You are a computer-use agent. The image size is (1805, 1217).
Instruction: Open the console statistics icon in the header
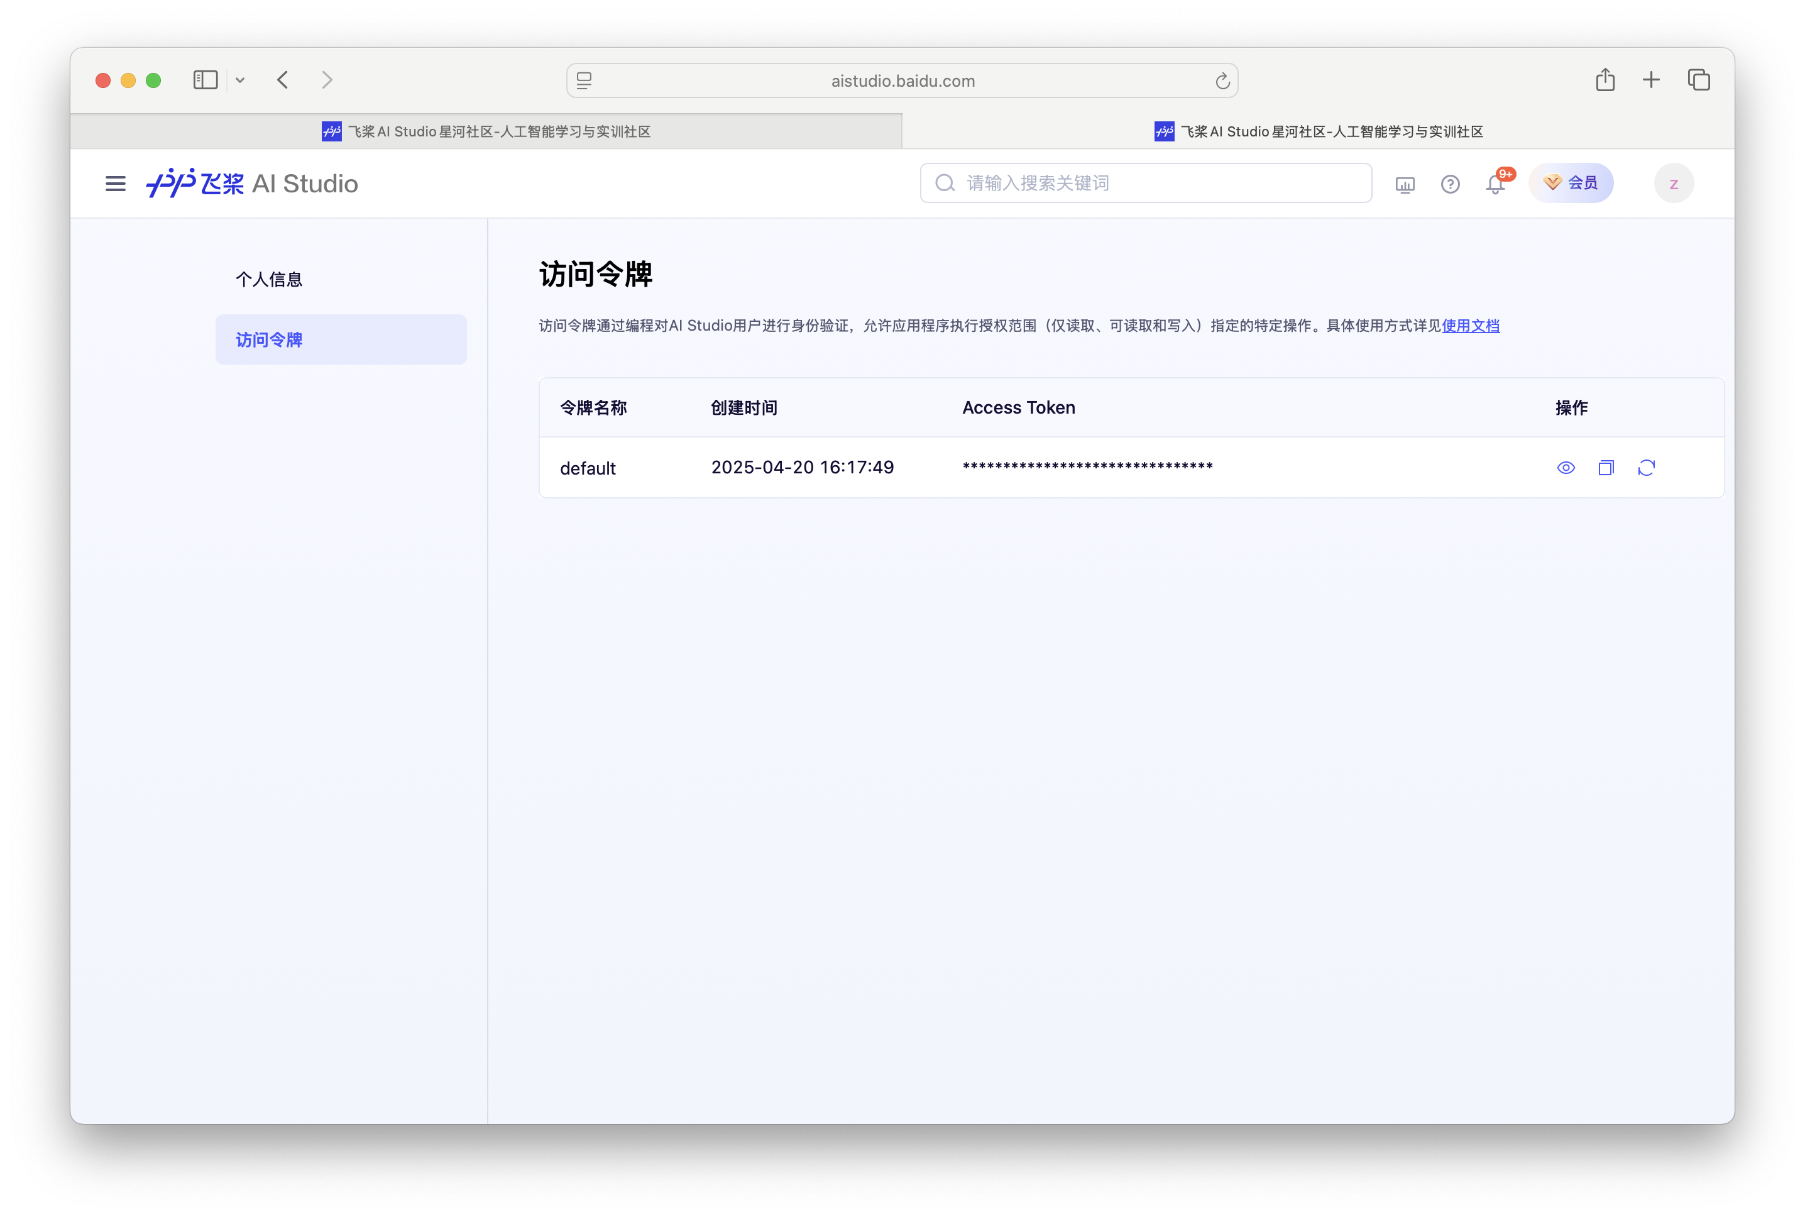coord(1405,184)
